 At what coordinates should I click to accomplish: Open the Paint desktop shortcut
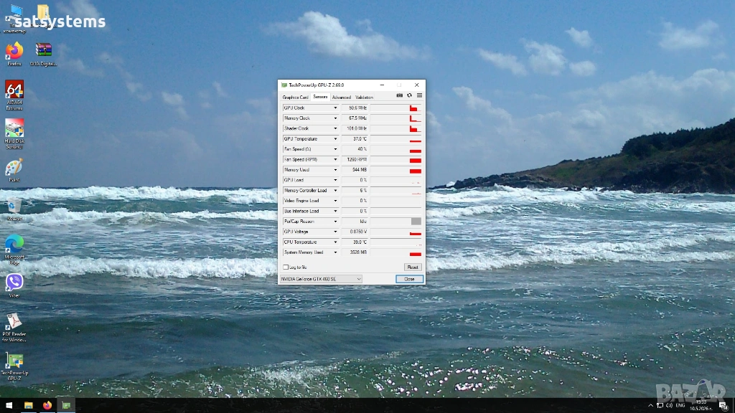click(x=14, y=170)
